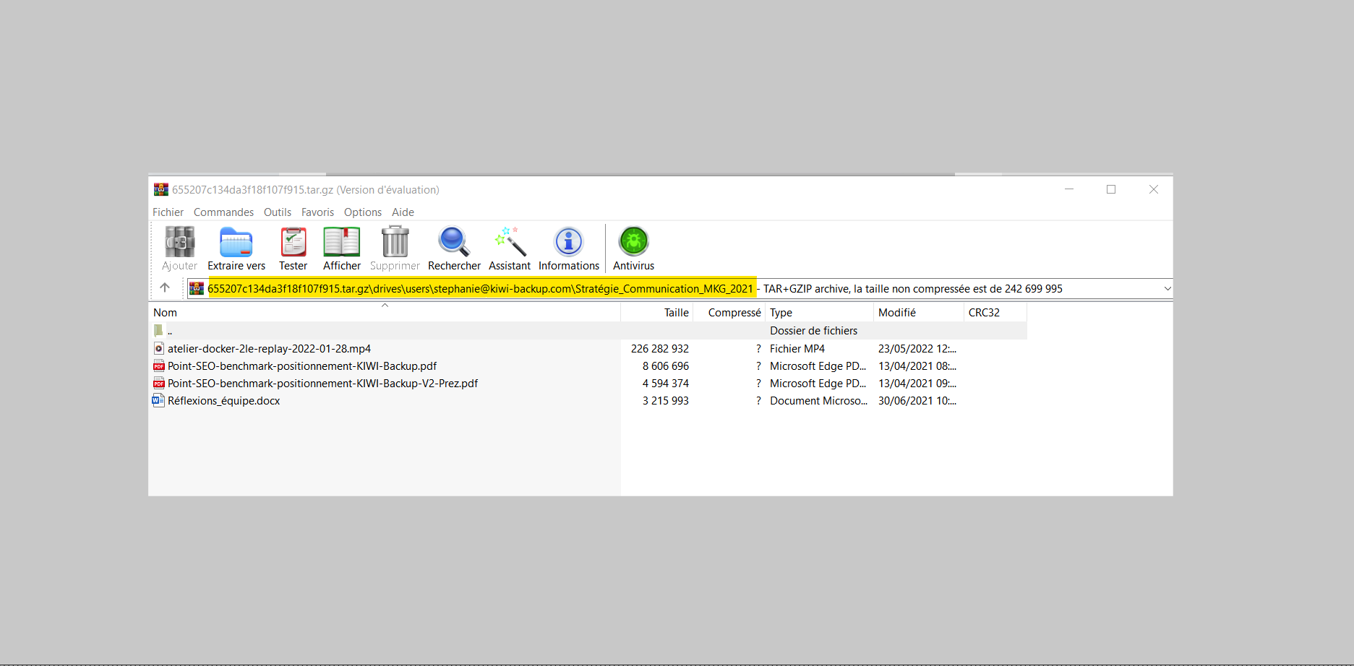This screenshot has height=666, width=1354.
Task: Click the MP4 file icon for atelier-docker
Action: point(159,348)
